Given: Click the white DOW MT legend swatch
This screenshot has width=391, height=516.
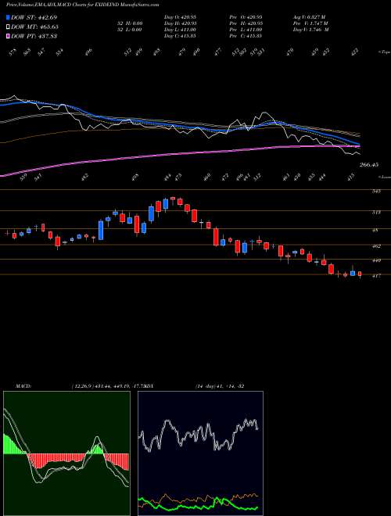Looking at the screenshot, I should click(x=8, y=27).
